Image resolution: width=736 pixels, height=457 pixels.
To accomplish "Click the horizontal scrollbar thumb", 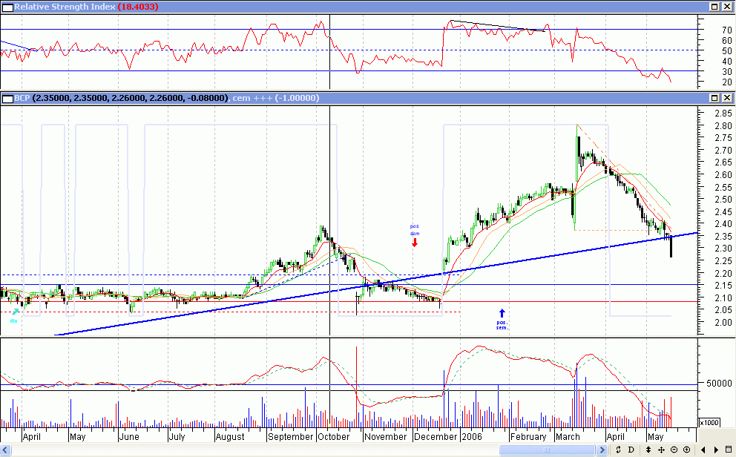I will point(547,450).
